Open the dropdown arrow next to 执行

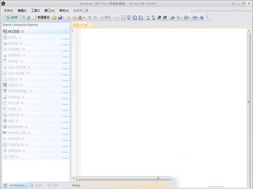coord(113,17)
